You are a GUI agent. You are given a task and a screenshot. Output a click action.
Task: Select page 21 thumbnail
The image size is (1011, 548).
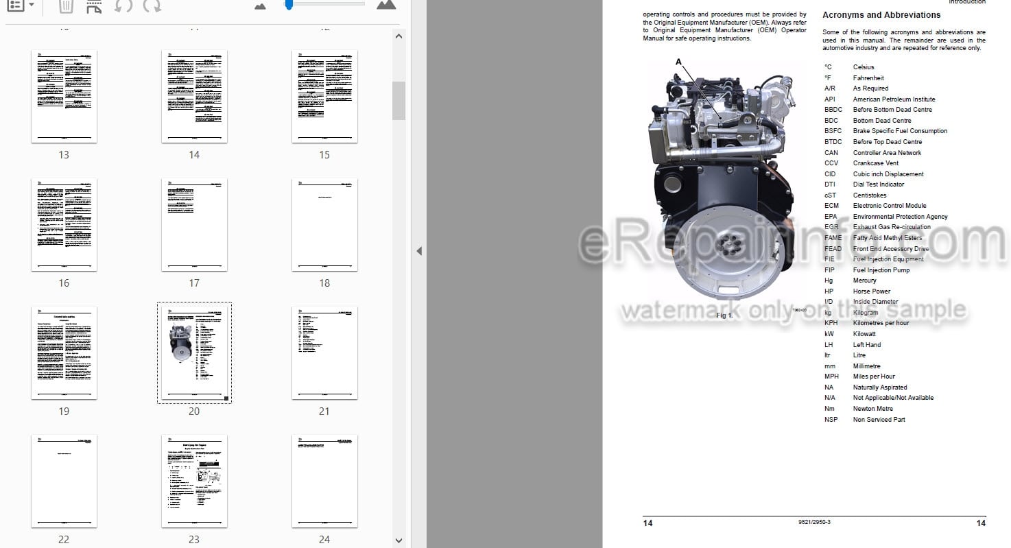[x=324, y=353]
